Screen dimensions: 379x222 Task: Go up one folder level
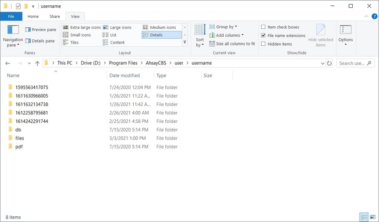coord(37,63)
